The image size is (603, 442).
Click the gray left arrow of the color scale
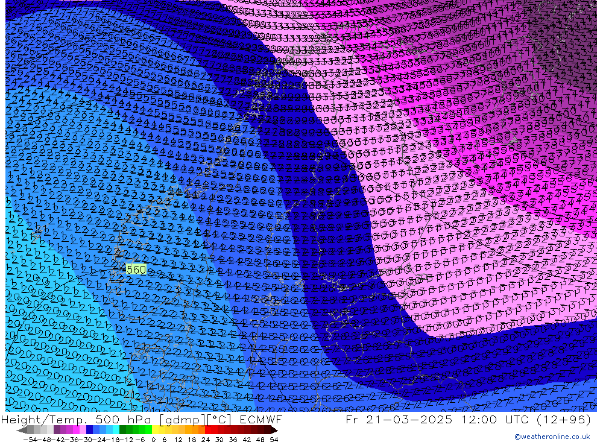[22, 430]
